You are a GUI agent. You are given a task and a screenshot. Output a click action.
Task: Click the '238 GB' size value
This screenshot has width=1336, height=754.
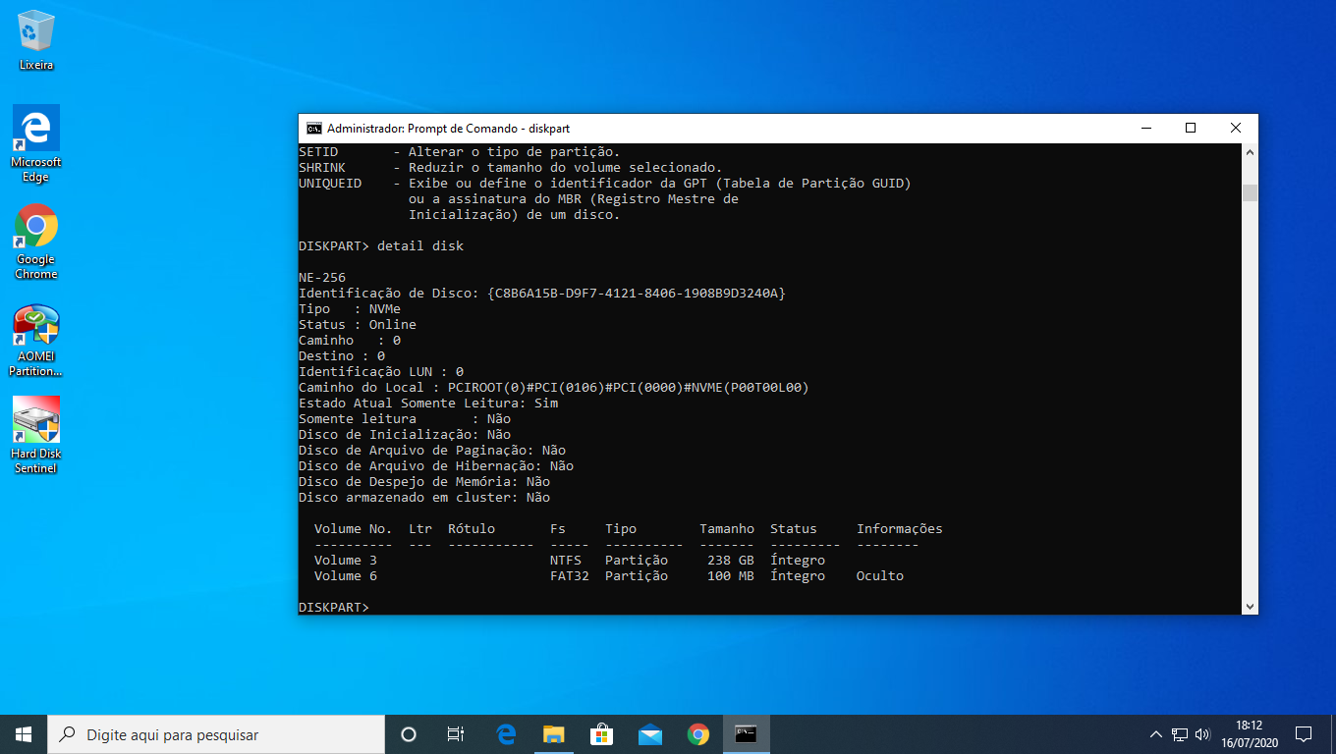[731, 561]
